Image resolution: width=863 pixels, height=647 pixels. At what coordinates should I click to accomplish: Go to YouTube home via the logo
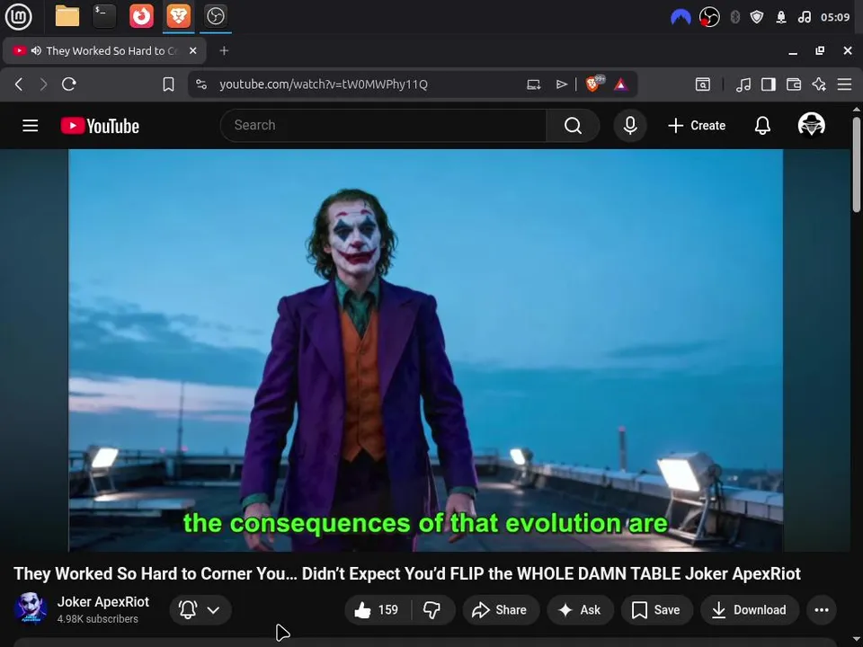(x=100, y=126)
